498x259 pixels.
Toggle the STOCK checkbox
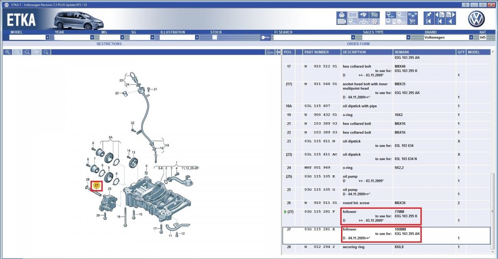(215, 37)
